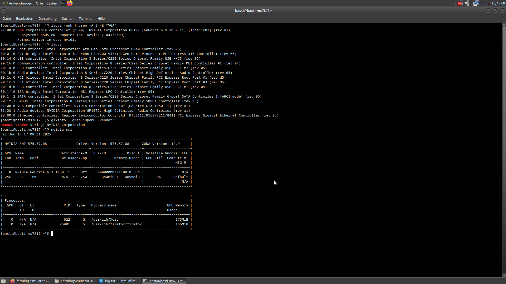
Task: Expand the System panel menu
Action: (52, 3)
